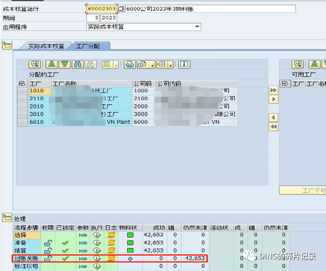Image resolution: width=326 pixels, height=271 pixels.
Task: Click the locked checkmark for 准备 step
Action: click(65, 243)
